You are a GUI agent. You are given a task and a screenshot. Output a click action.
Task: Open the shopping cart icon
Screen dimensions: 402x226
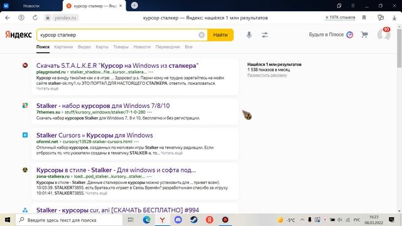(x=364, y=35)
